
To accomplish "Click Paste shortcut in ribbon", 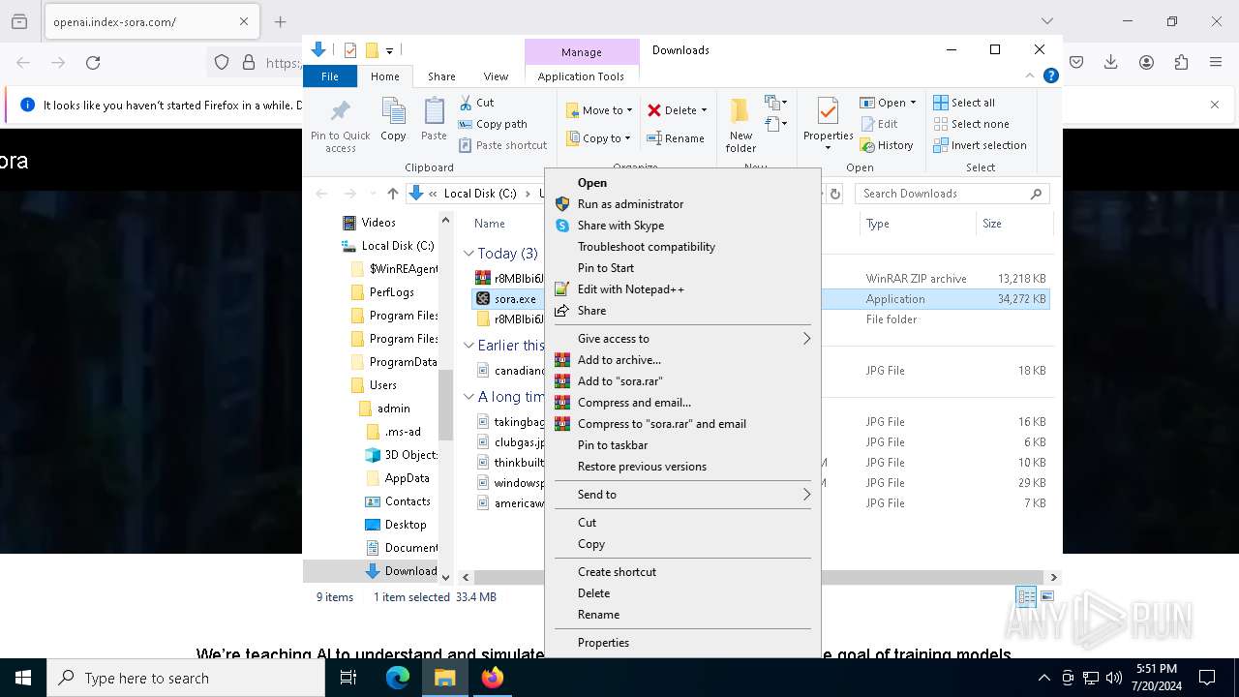I will (x=502, y=145).
